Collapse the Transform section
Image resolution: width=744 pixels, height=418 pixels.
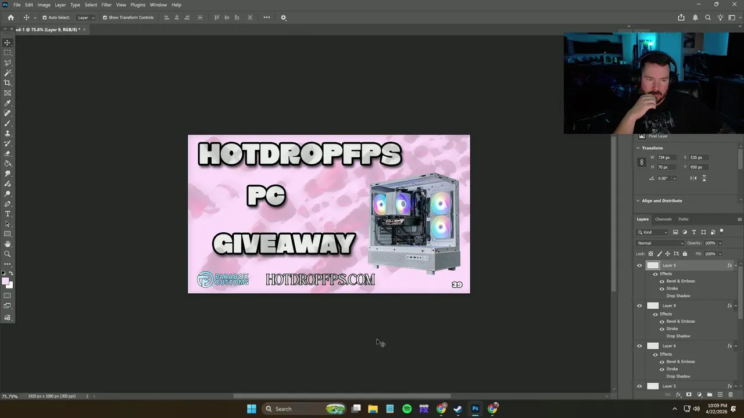coord(638,148)
